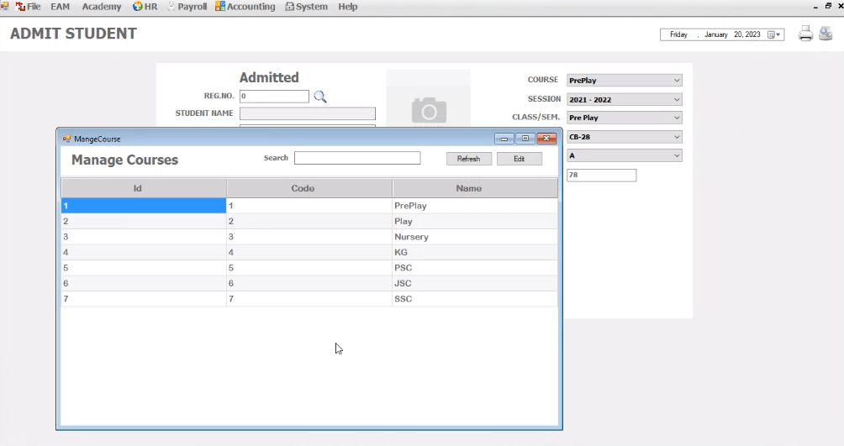
Task: Click the Code cell in the SSC row
Action: (x=309, y=299)
